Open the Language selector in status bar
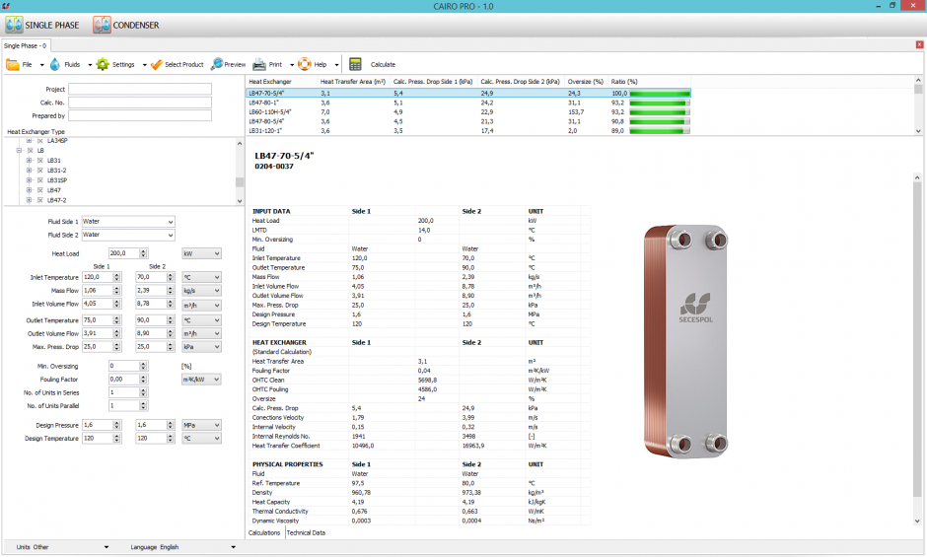 point(183,547)
